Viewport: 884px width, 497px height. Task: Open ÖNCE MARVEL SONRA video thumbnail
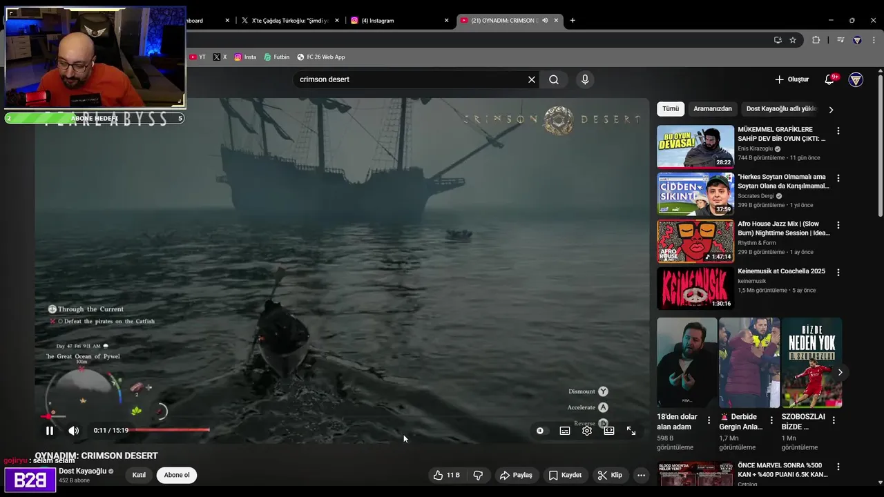pos(695,474)
